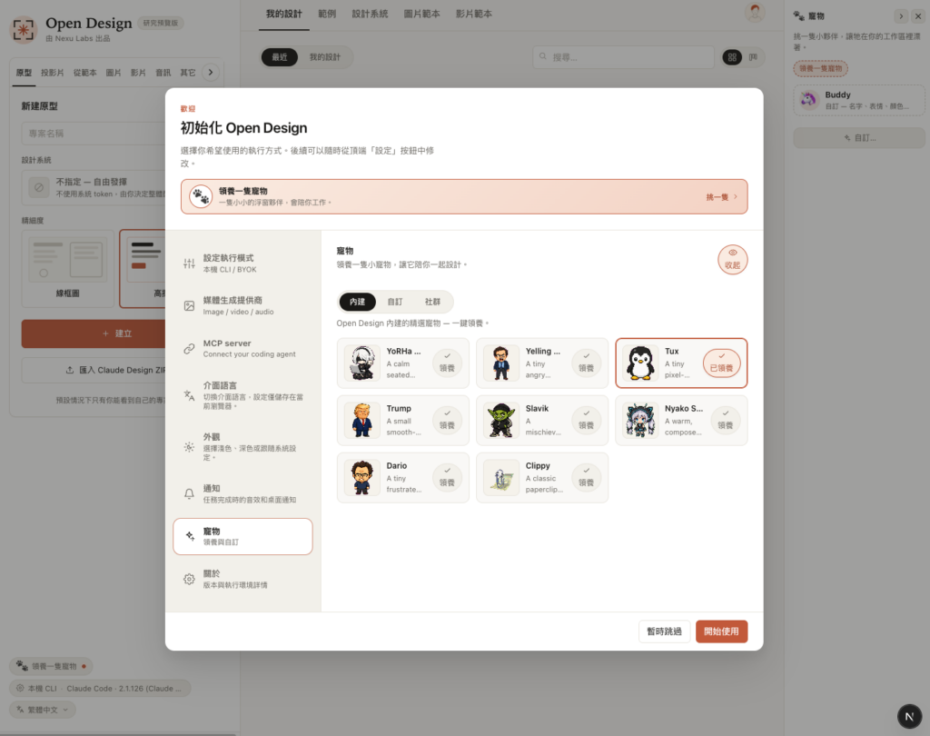Image resolution: width=930 pixels, height=736 pixels.
Task: Adopt the Dario pet
Action: (447, 477)
